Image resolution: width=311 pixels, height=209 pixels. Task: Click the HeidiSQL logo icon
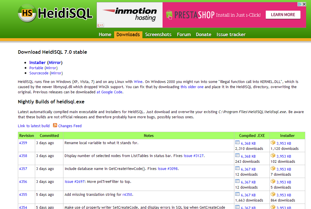click(27, 13)
